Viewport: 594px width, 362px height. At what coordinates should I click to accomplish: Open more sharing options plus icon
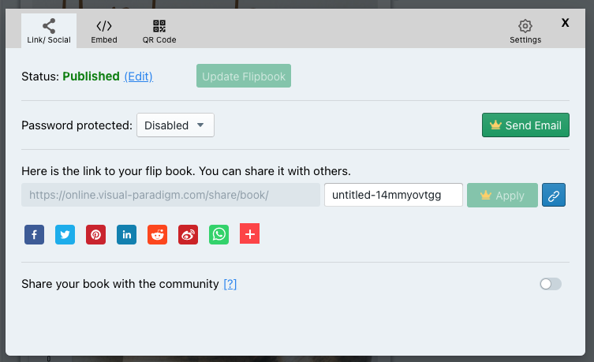tap(249, 233)
